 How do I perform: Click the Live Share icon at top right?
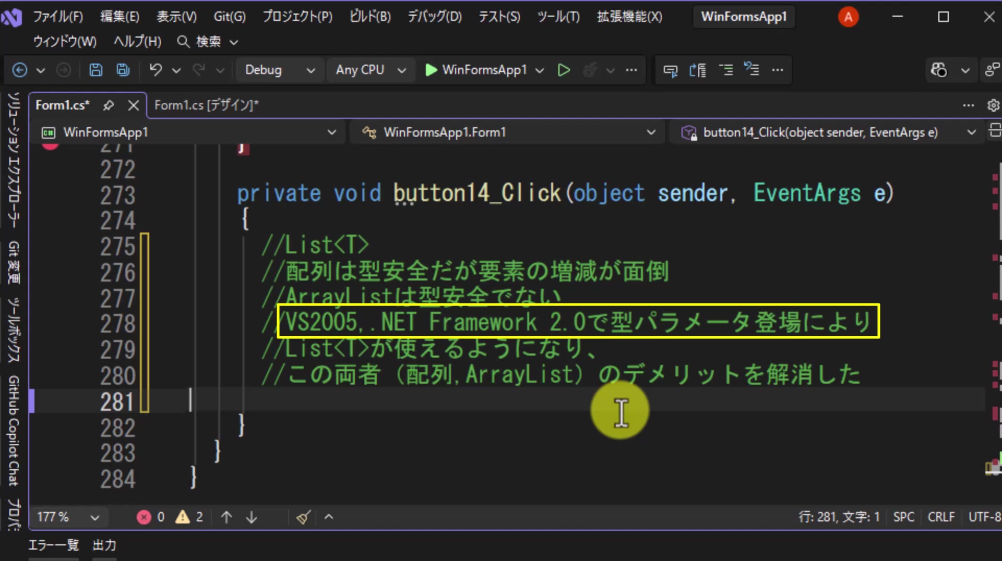[992, 70]
